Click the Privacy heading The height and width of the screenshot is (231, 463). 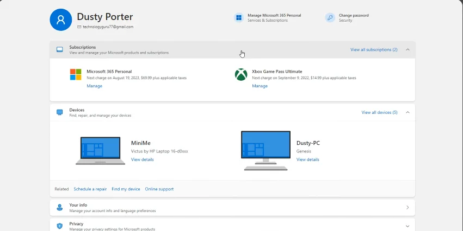77,223
